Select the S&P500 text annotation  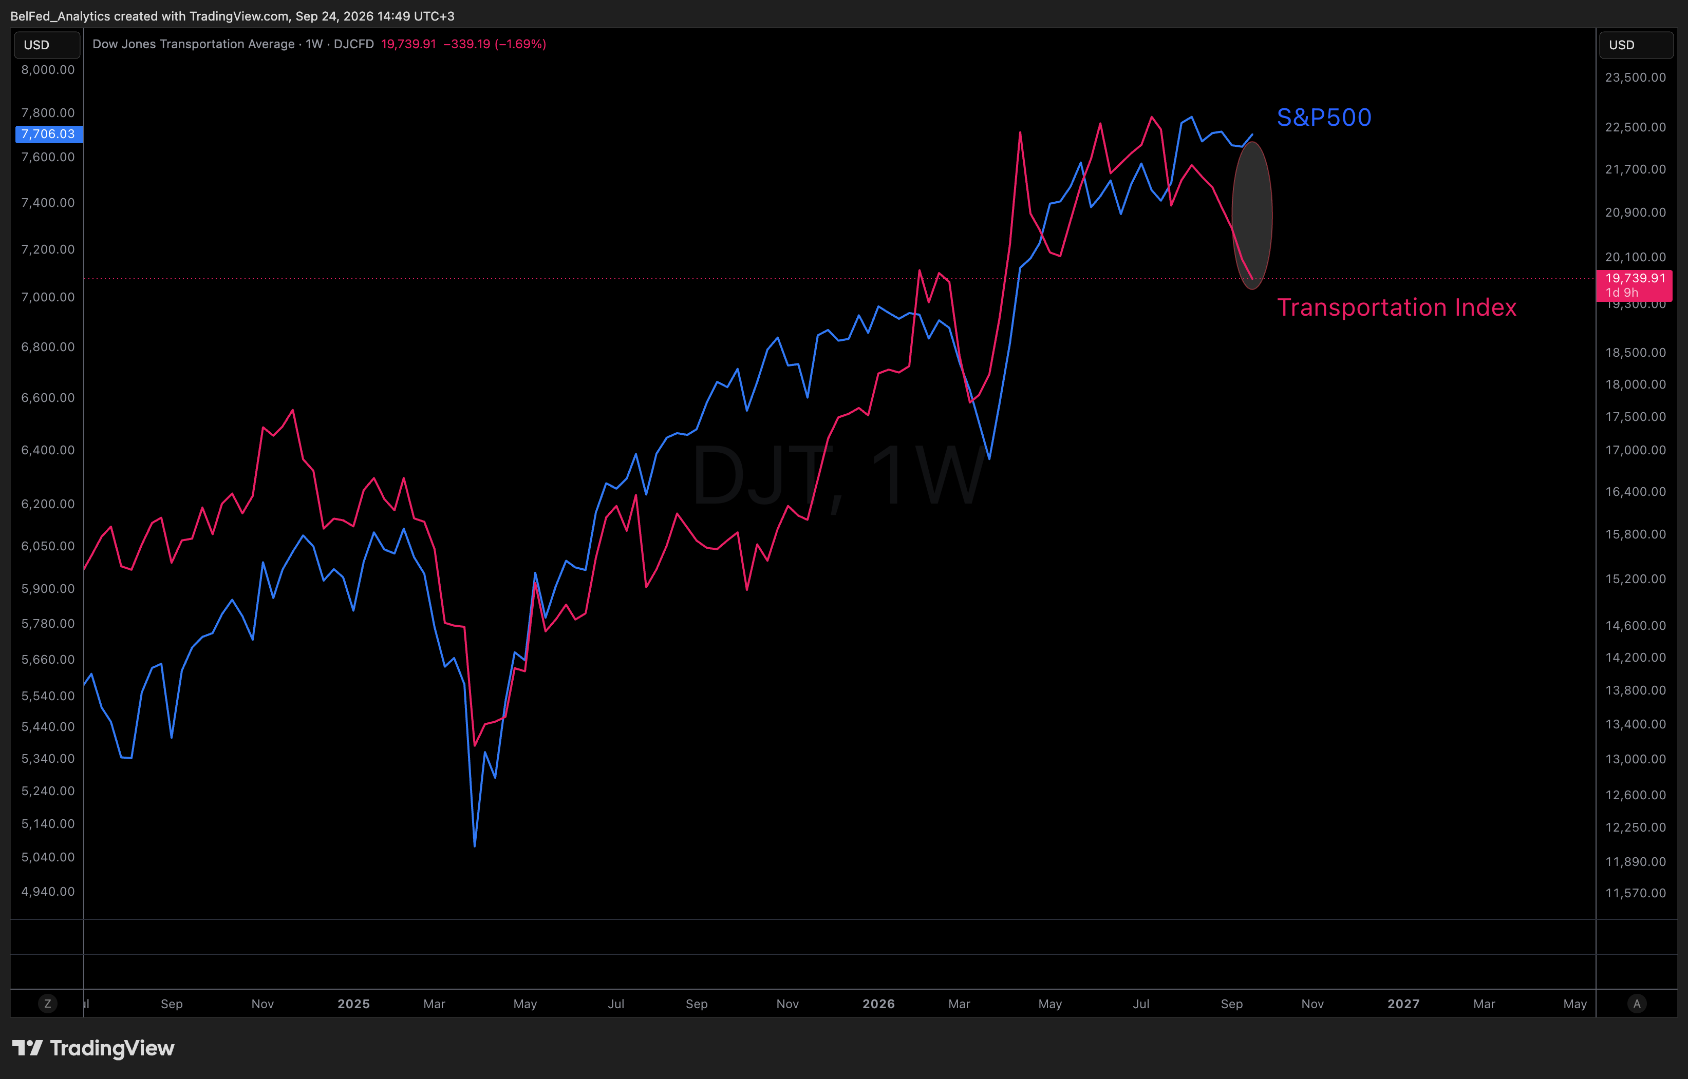coord(1323,117)
